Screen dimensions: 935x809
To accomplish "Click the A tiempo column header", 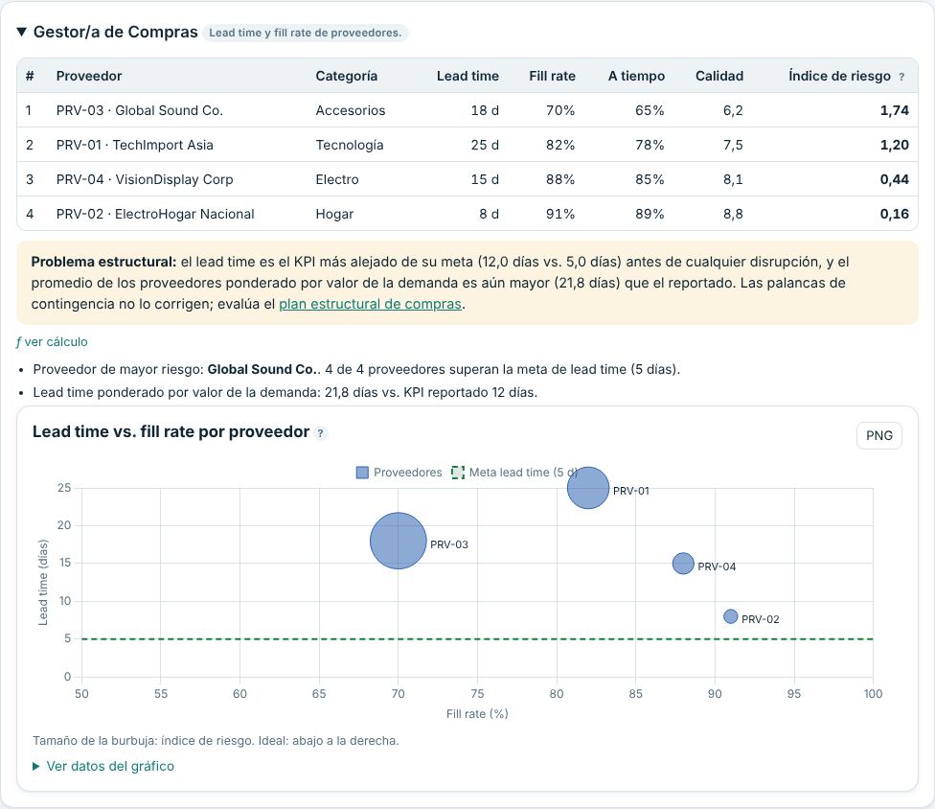I will (636, 76).
